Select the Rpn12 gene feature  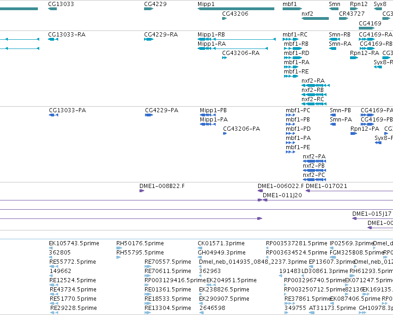point(354,9)
